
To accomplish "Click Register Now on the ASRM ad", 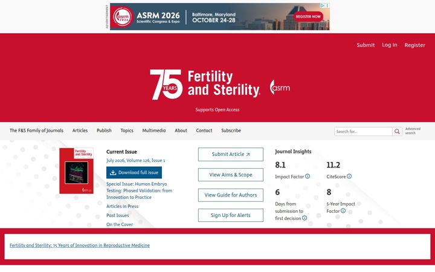I will (308, 17).
